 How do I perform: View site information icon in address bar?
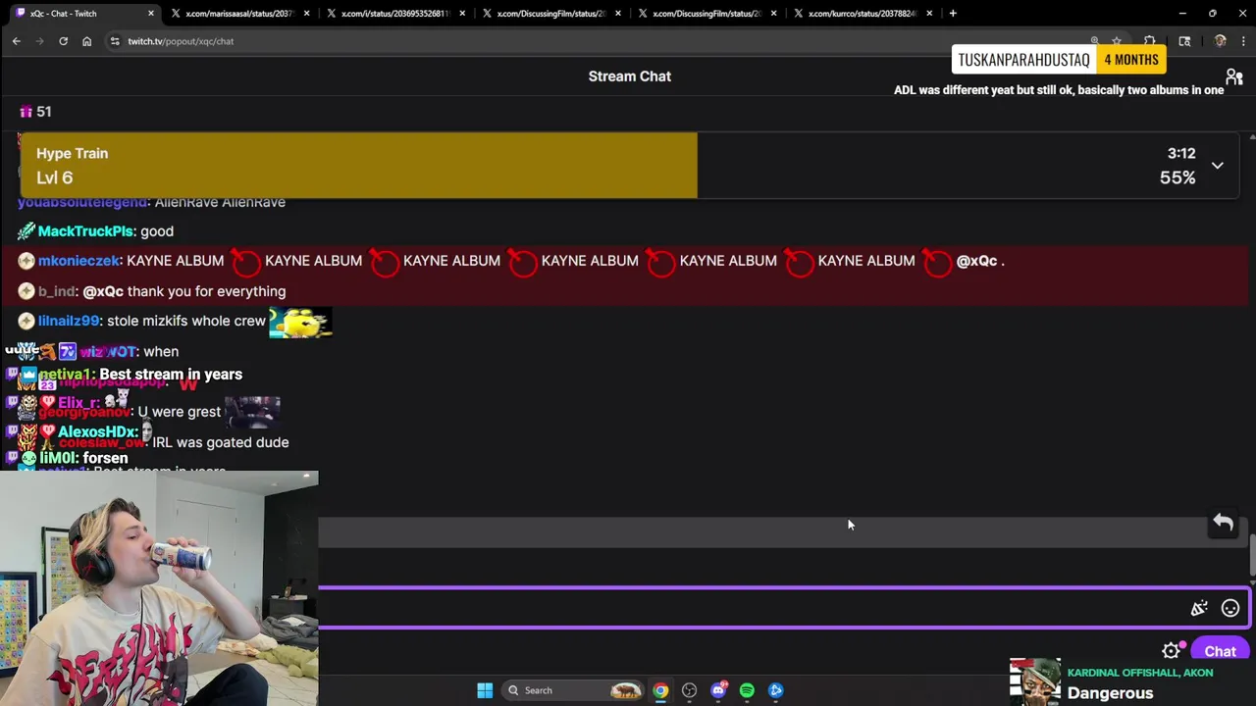point(115,41)
